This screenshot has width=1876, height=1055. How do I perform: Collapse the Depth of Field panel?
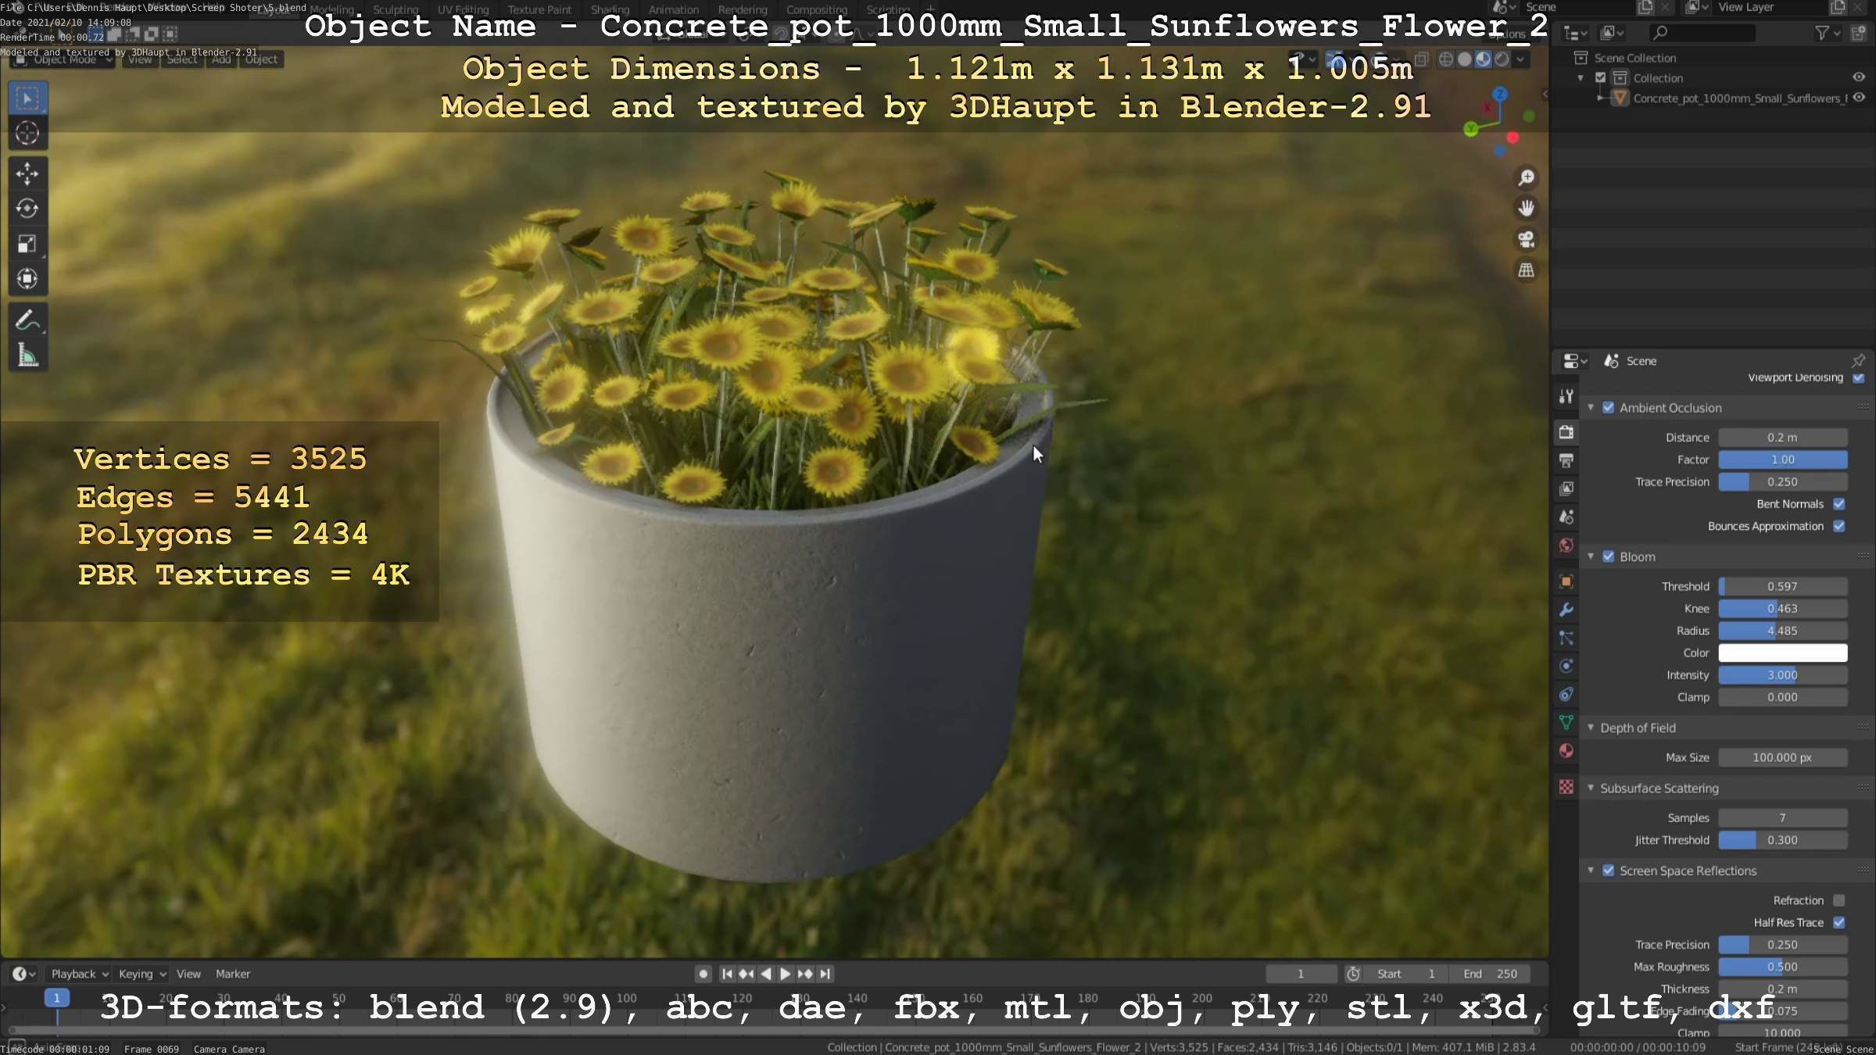(x=1591, y=728)
